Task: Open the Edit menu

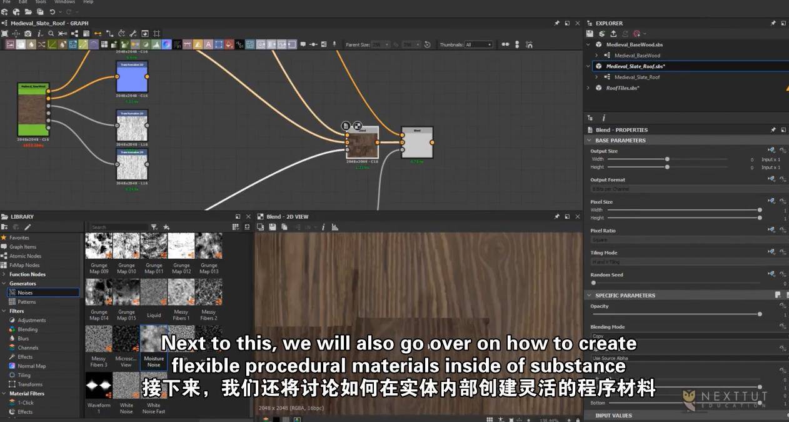Action: click(x=23, y=2)
